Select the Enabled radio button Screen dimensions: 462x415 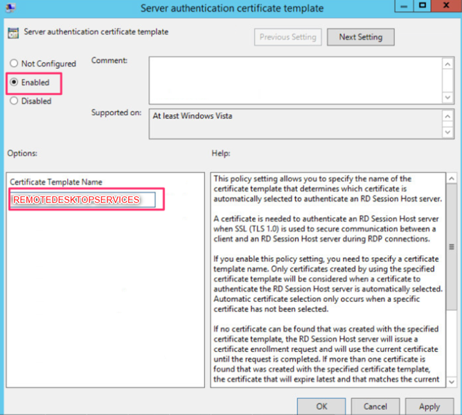coord(14,82)
